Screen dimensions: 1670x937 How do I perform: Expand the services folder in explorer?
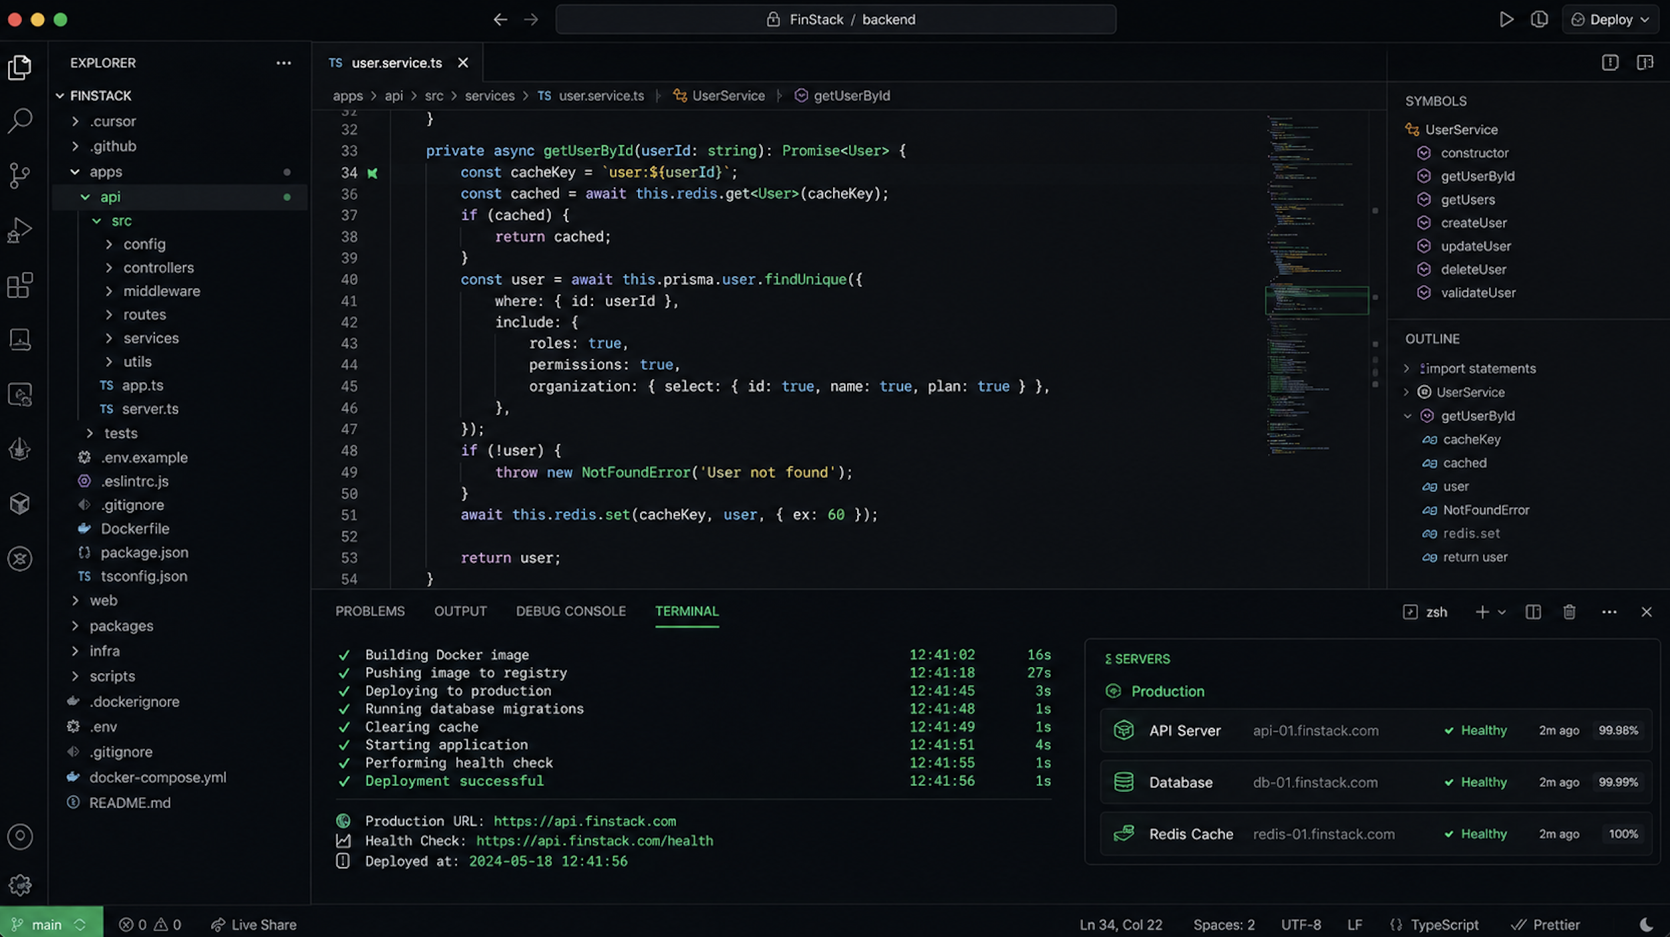coord(109,338)
